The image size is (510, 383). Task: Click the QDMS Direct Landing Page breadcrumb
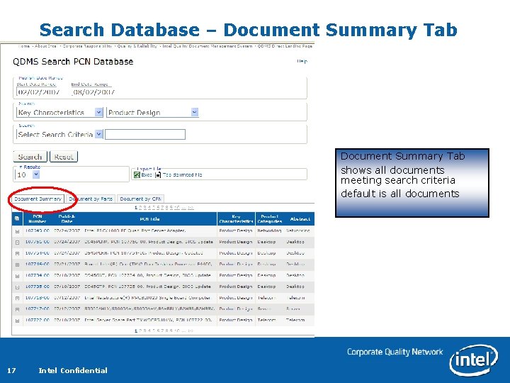pos(285,46)
